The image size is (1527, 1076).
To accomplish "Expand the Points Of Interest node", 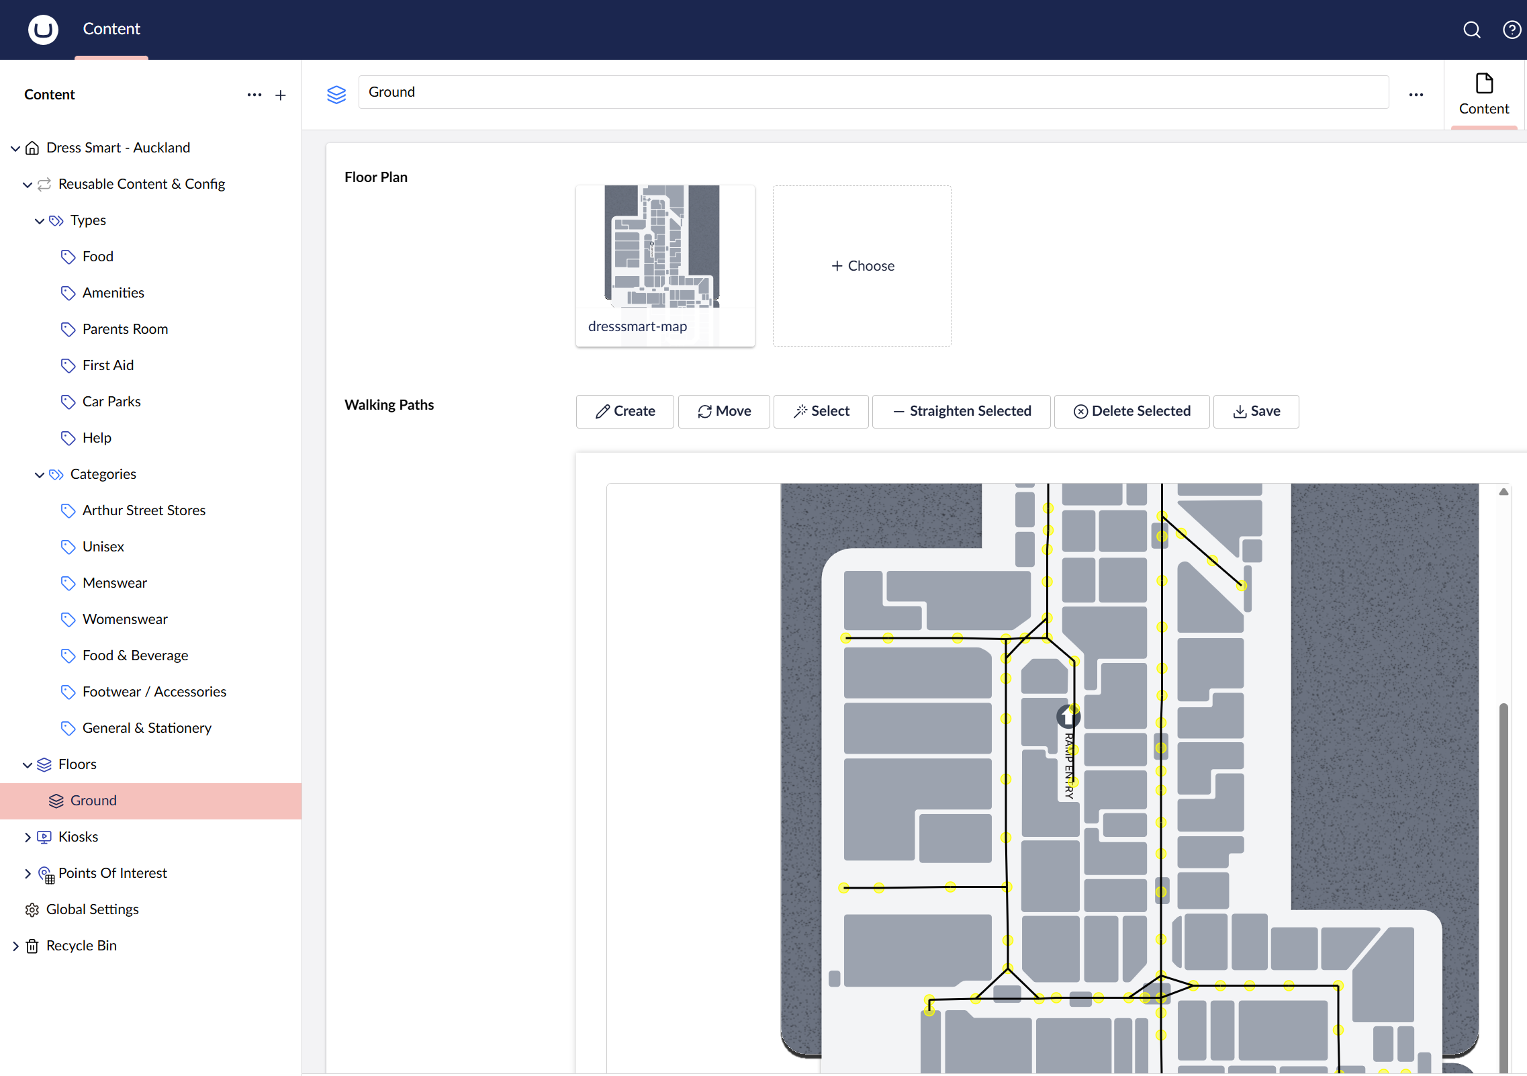I will tap(28, 873).
